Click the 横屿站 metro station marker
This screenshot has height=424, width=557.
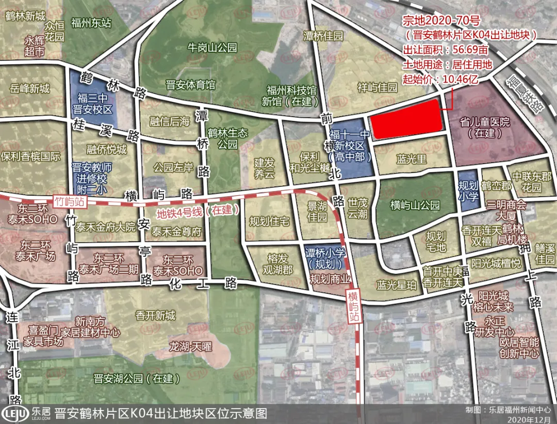click(353, 306)
